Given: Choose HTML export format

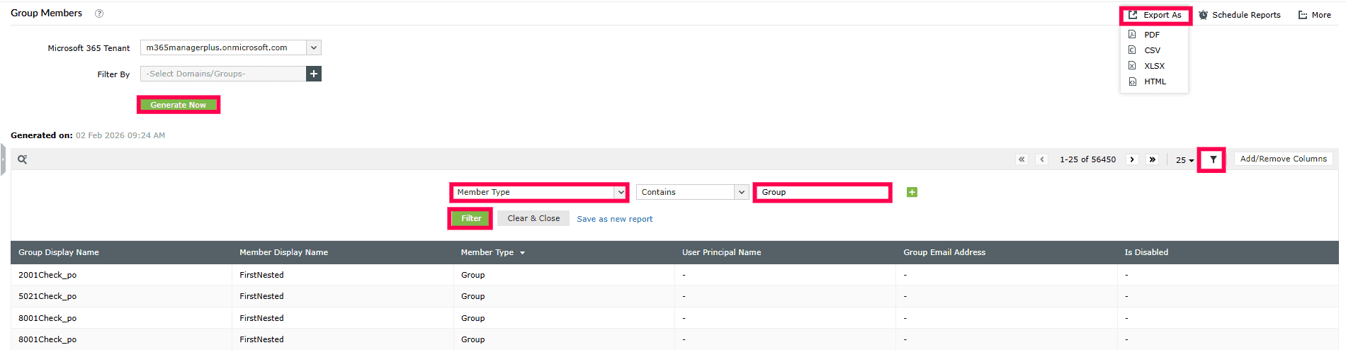Looking at the screenshot, I should tap(1153, 81).
